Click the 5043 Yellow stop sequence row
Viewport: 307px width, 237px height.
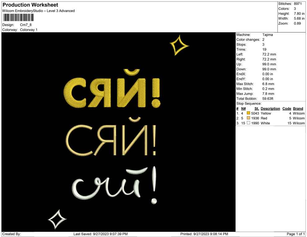270,113
